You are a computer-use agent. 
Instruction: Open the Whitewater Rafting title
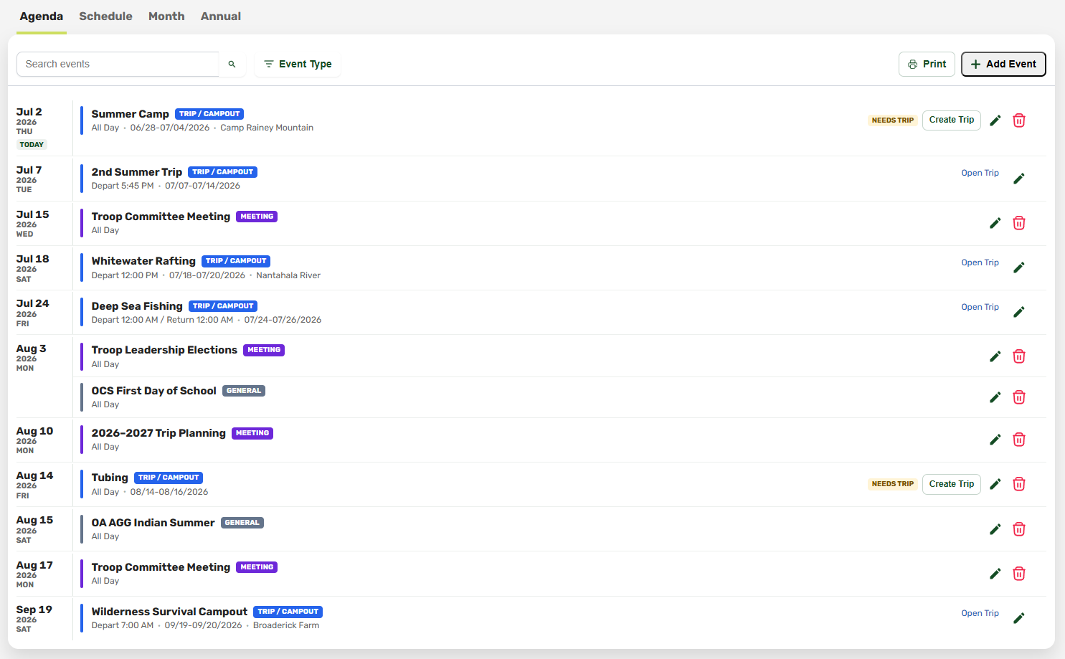point(143,261)
